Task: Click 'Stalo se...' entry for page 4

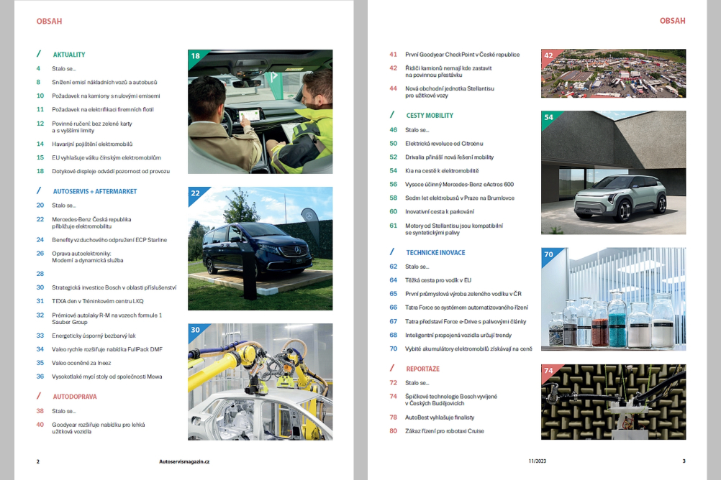Action: (64, 69)
